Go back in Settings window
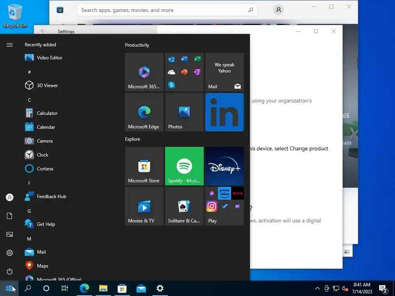 (x=43, y=31)
